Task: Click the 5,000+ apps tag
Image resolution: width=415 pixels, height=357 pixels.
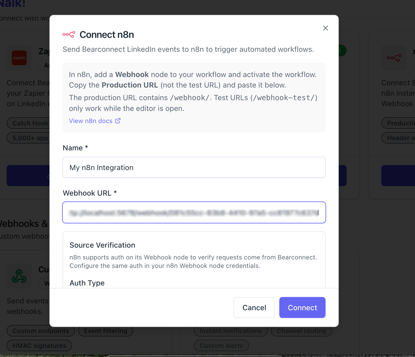Action: click(29, 138)
